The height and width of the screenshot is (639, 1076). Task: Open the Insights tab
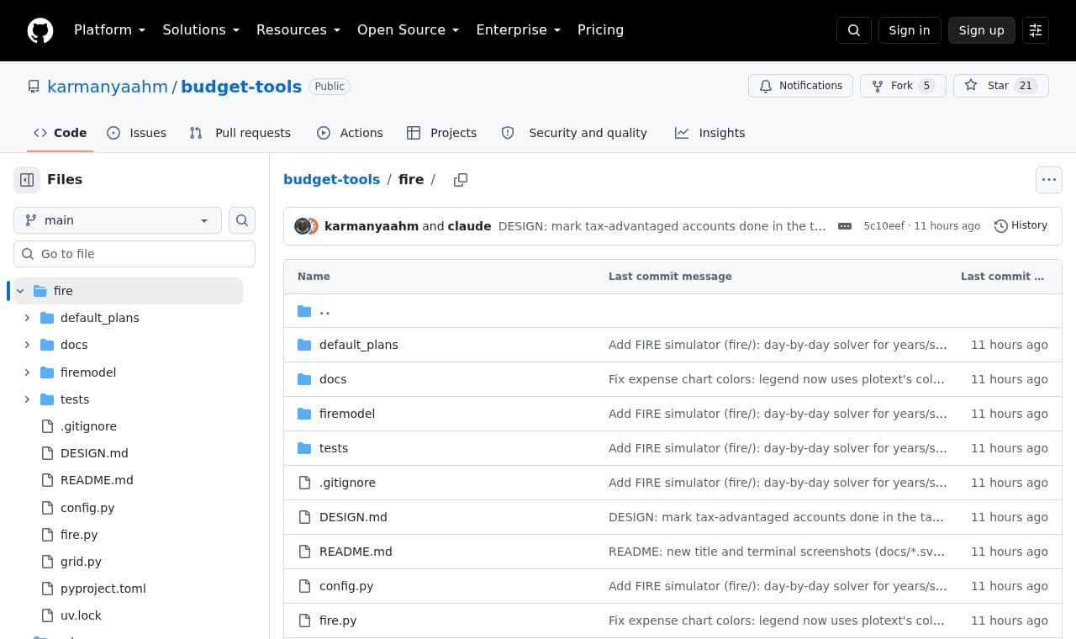click(709, 133)
